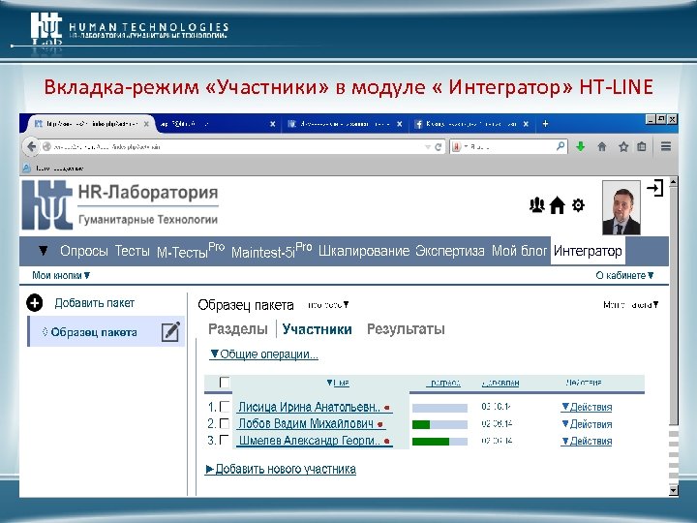Open the navigation bar triangle menu
This screenshot has width=697, height=523.
pos(44,251)
